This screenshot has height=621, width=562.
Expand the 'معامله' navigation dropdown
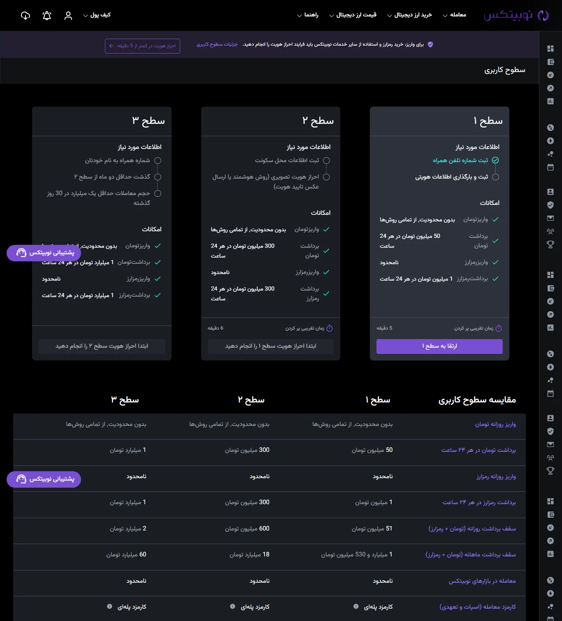(x=454, y=15)
